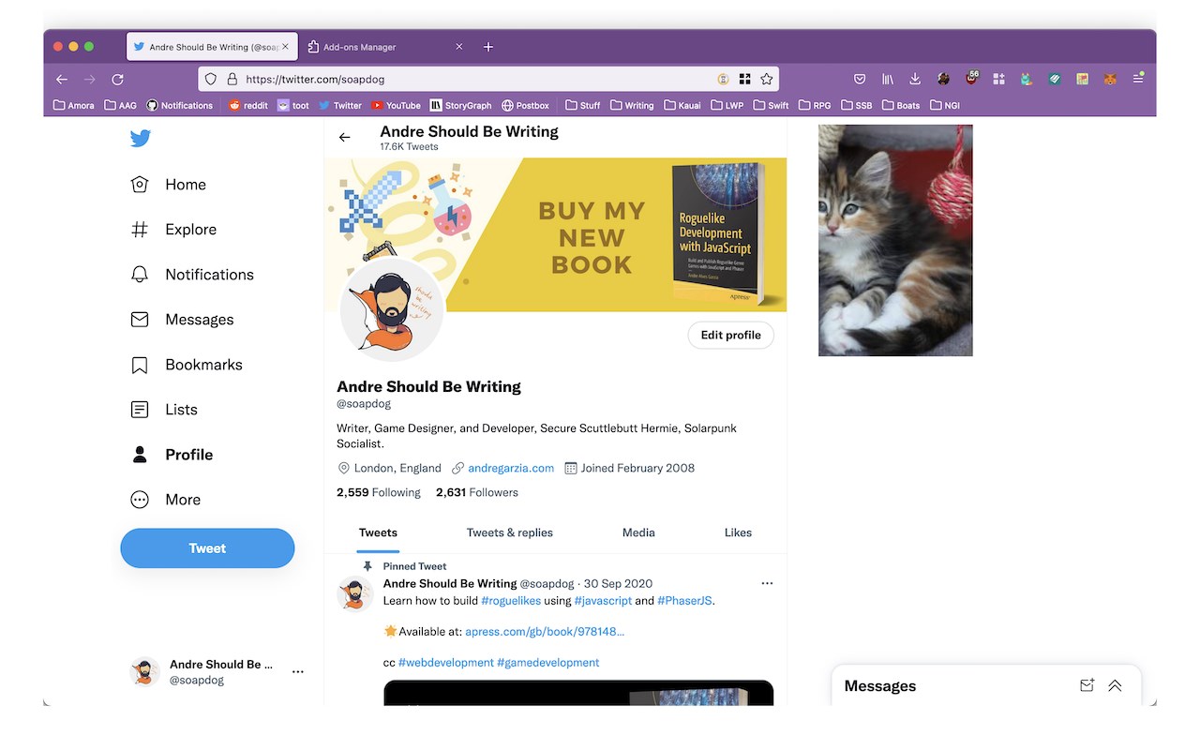Screen dimensions: 1200x750
Task: Click the #PhaserJS hashtag
Action: (x=685, y=600)
